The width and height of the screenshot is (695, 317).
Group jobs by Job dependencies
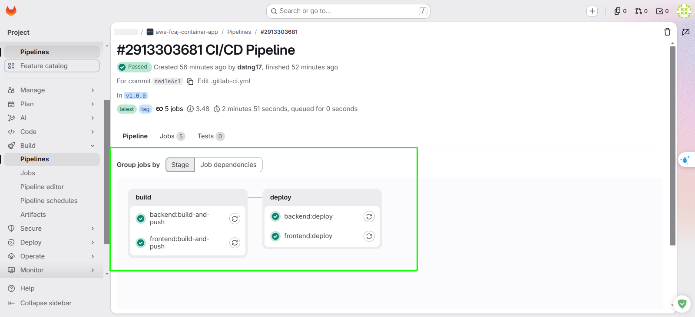[x=228, y=165]
